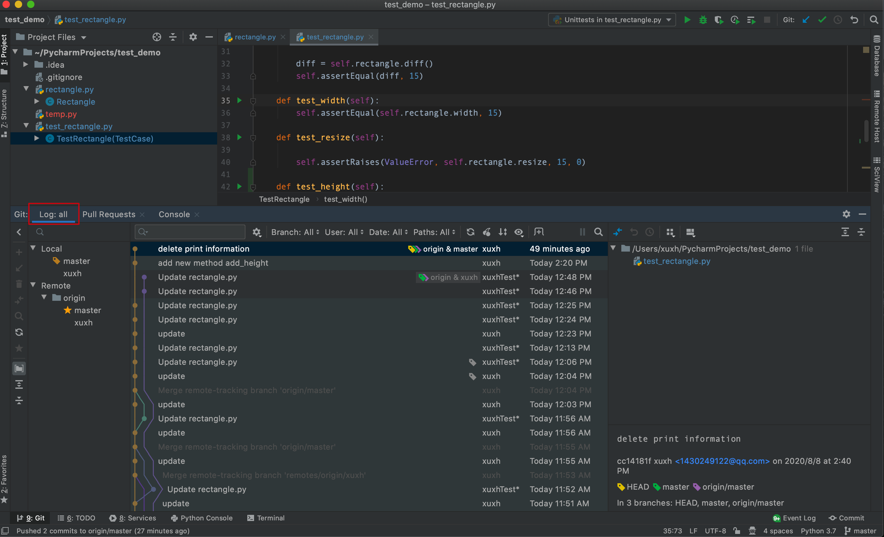Click the Go to hash/branch/tag search icon

point(598,232)
